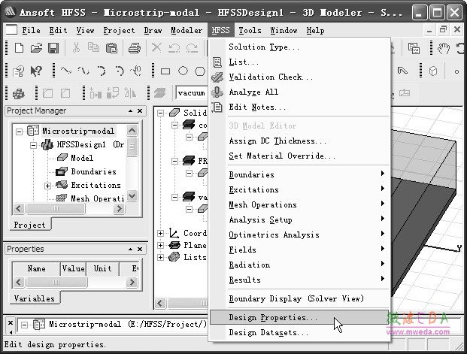Screen dimensions: 467x354
Task: Choose Boundary Display (Solver View) entry
Action: coord(299,298)
